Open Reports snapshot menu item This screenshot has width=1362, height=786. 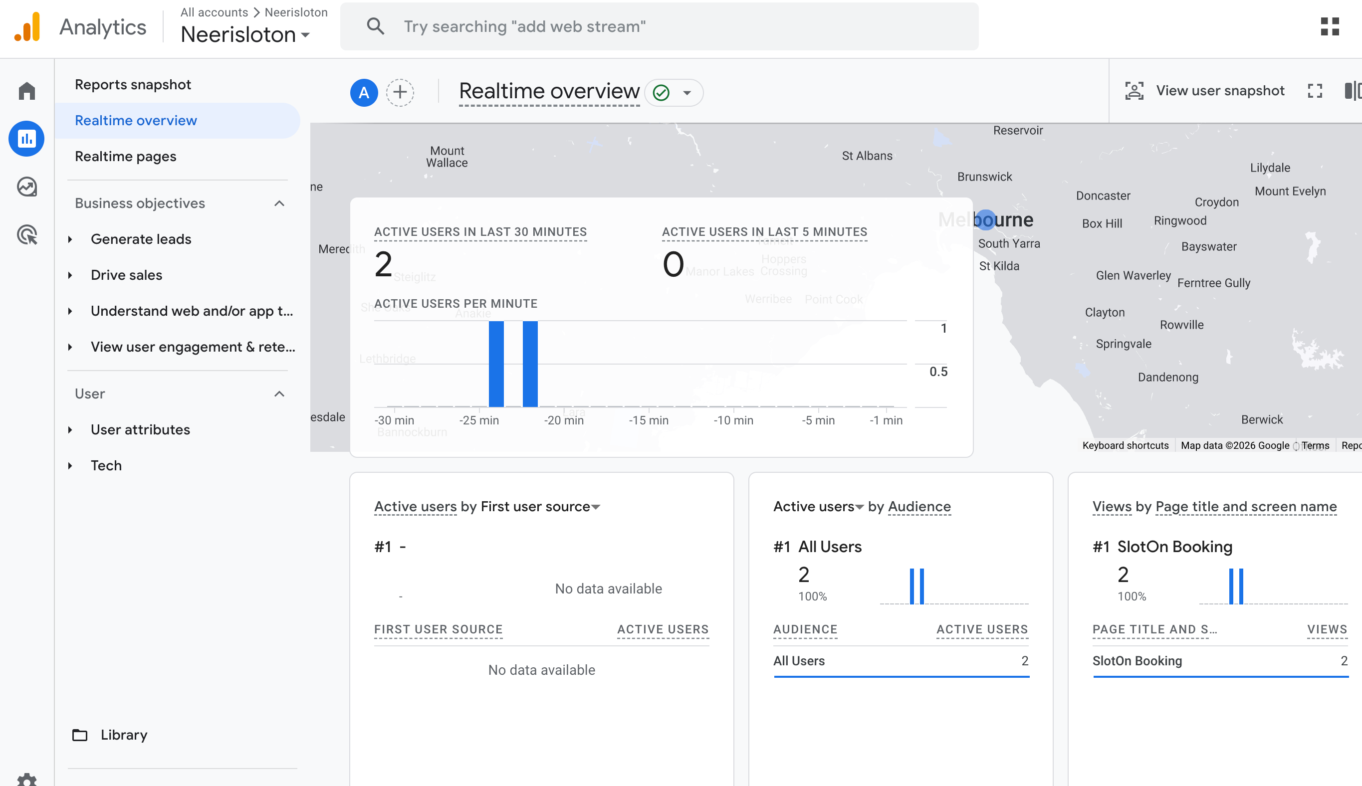pos(133,85)
